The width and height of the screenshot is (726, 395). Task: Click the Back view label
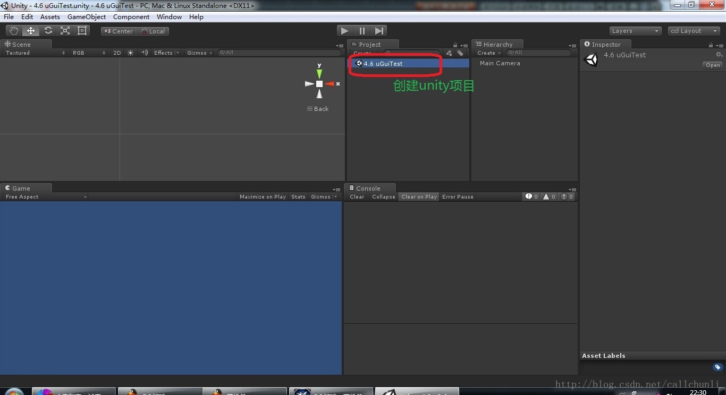[318, 109]
